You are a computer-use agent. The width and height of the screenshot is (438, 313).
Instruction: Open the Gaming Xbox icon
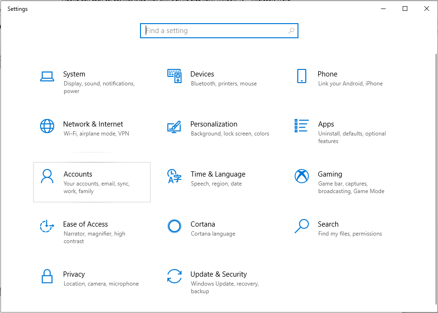302,176
